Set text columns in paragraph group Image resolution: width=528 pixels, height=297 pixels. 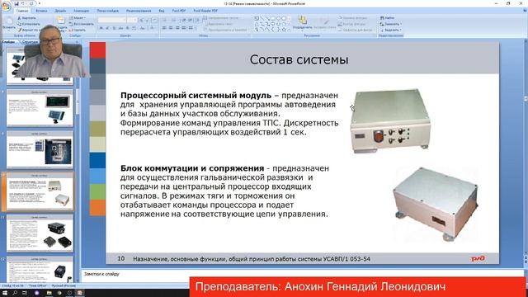(191, 28)
